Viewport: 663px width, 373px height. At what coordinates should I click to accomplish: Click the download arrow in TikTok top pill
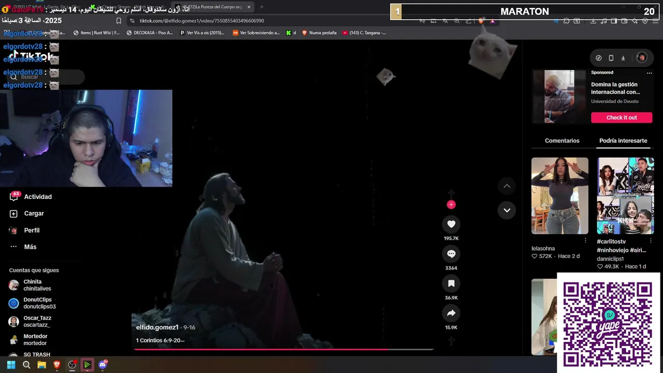(x=623, y=58)
